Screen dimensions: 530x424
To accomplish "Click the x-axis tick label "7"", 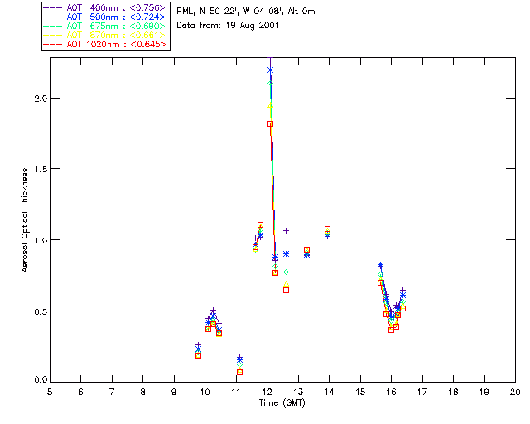I will tap(112, 392).
